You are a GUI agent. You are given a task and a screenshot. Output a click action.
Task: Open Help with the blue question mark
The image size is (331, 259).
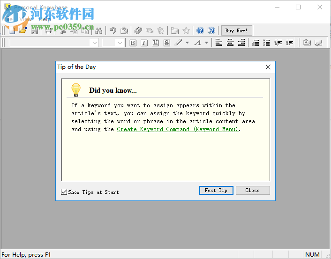200,31
